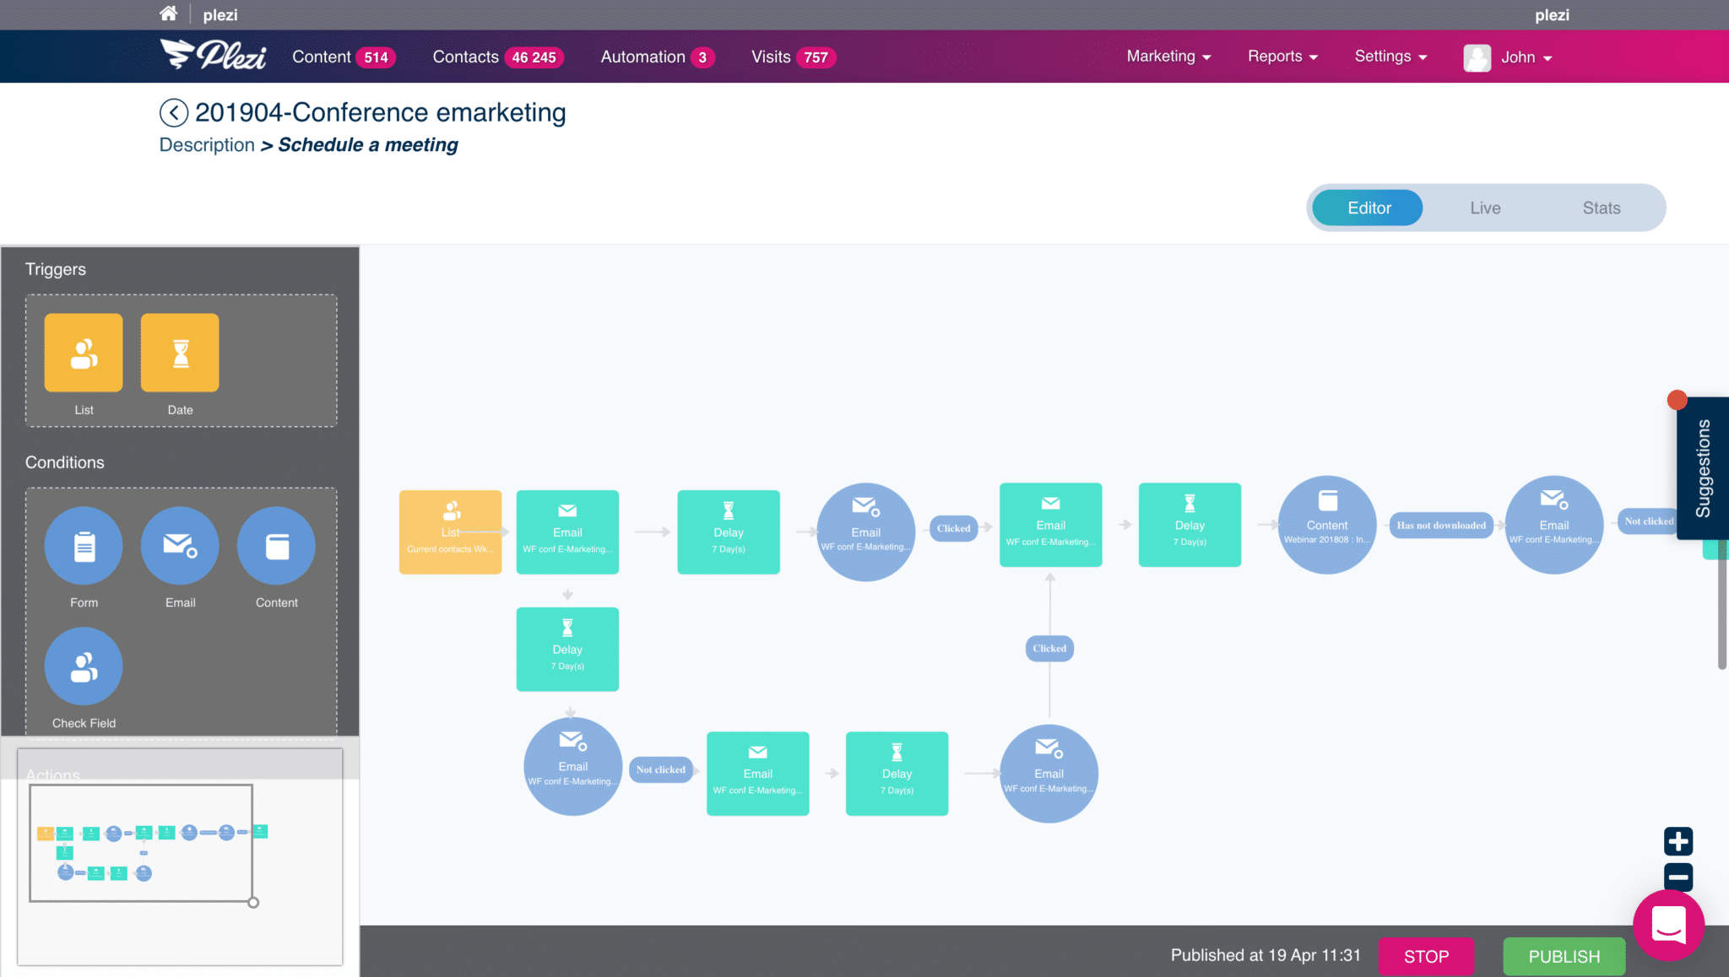
Task: Click the Description breadcrumb link
Action: click(x=207, y=145)
